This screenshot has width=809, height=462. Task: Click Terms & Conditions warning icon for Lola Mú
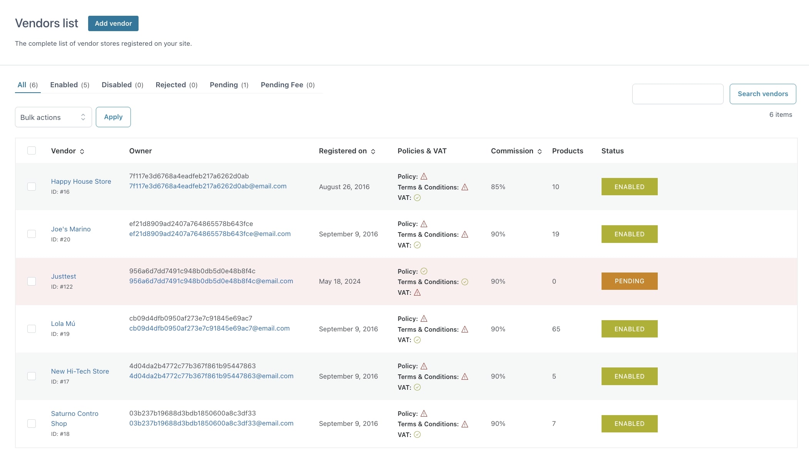465,329
